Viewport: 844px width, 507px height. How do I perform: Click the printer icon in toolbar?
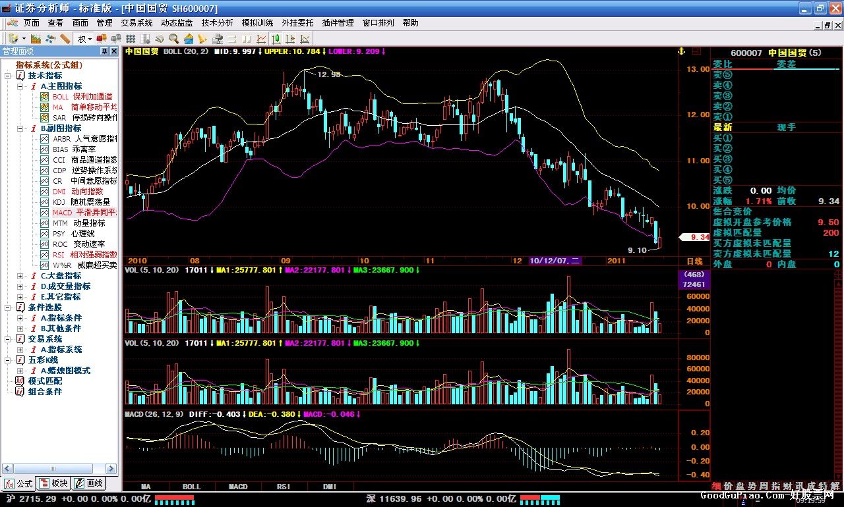(218, 39)
